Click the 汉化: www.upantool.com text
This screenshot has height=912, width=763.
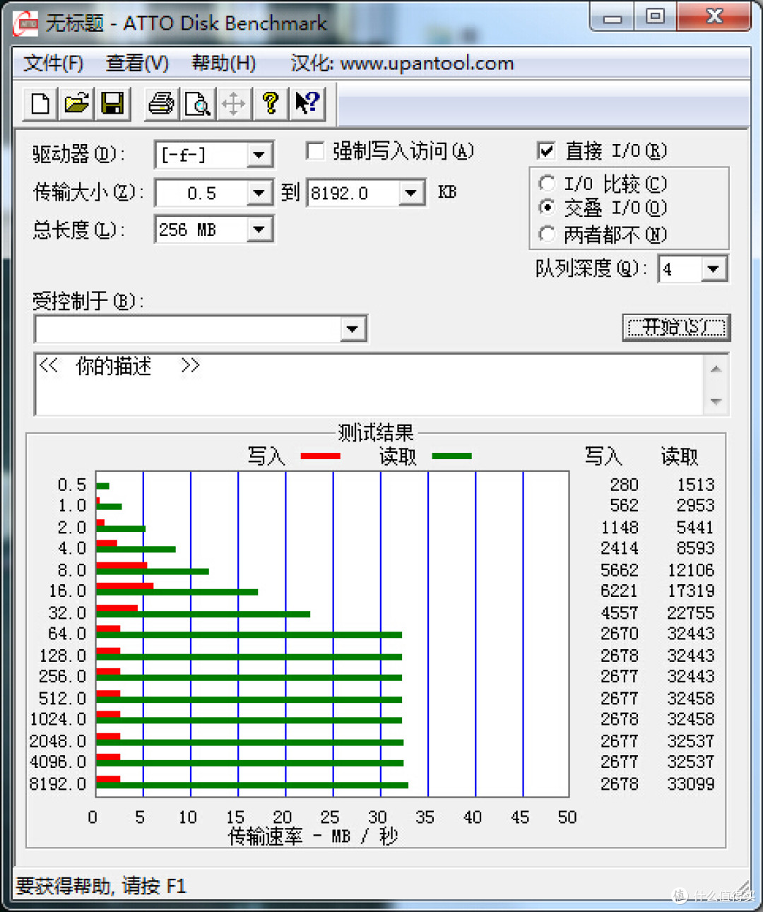coord(402,64)
